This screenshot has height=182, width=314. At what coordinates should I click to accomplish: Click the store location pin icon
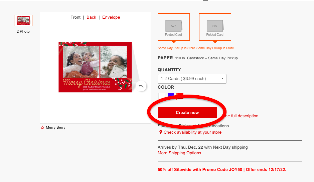click(160, 132)
